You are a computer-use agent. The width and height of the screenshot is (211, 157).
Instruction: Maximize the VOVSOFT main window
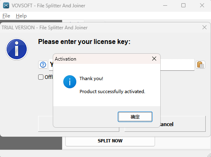[183, 6]
